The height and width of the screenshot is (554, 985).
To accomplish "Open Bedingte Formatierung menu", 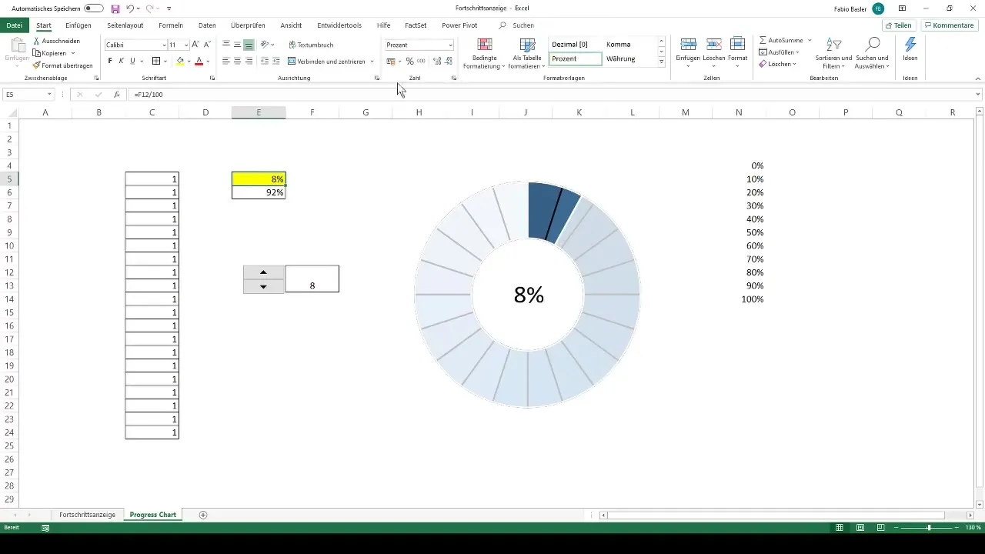I will tap(484, 53).
